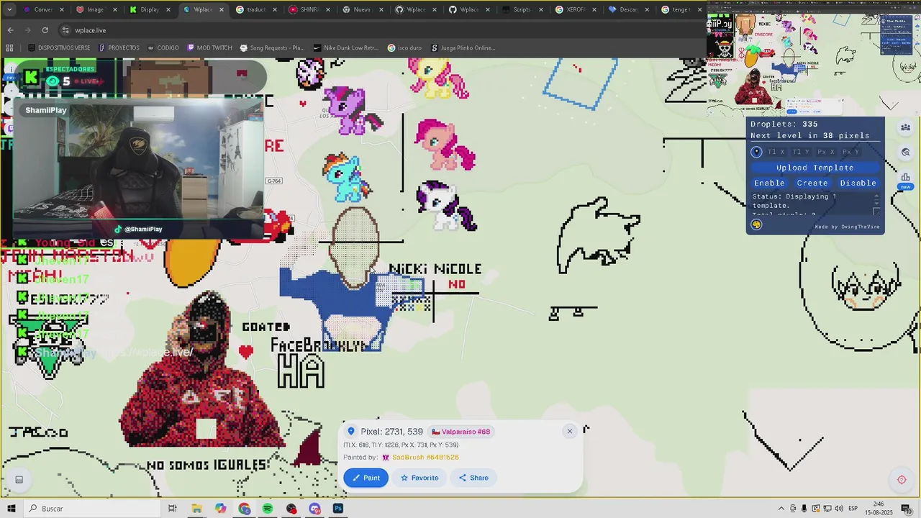The image size is (921, 518).
Task: Open the Valparaíso #68 region link
Action: tap(460, 432)
